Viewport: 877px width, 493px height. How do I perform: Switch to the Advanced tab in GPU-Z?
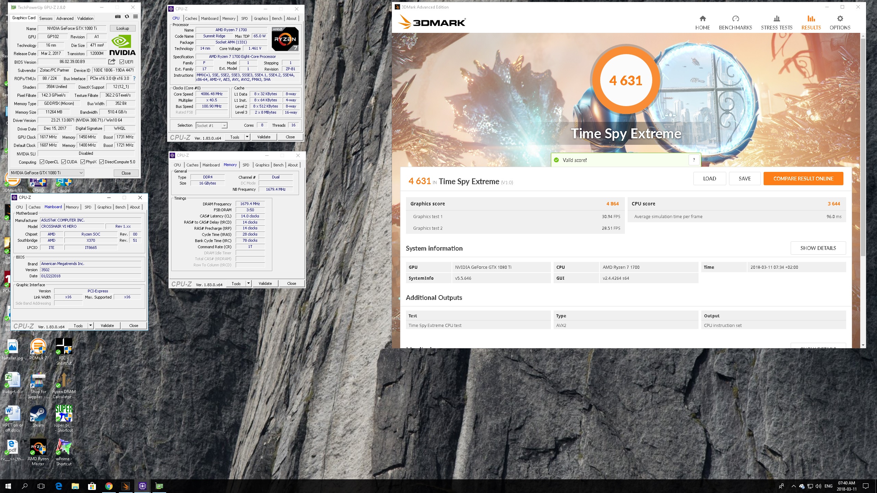tap(65, 18)
